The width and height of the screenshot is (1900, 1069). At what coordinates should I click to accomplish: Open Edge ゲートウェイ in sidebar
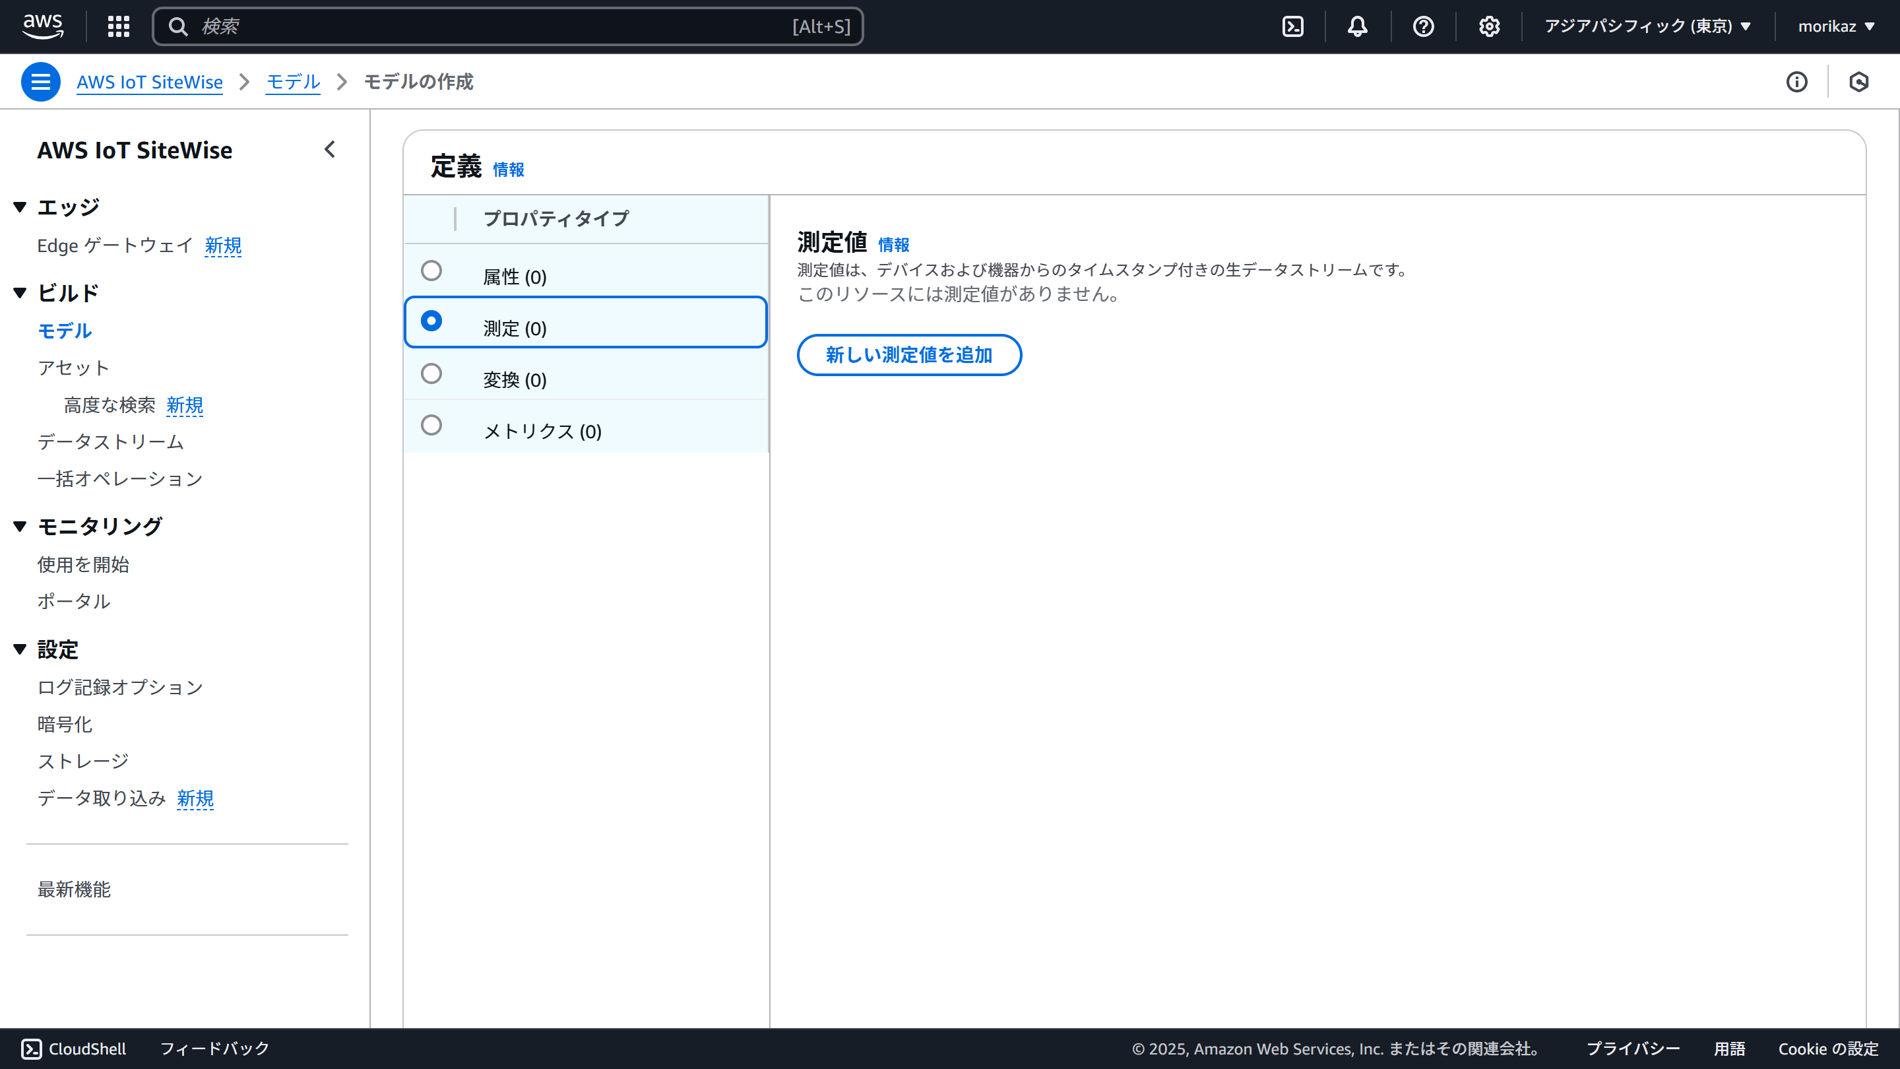click(x=115, y=245)
